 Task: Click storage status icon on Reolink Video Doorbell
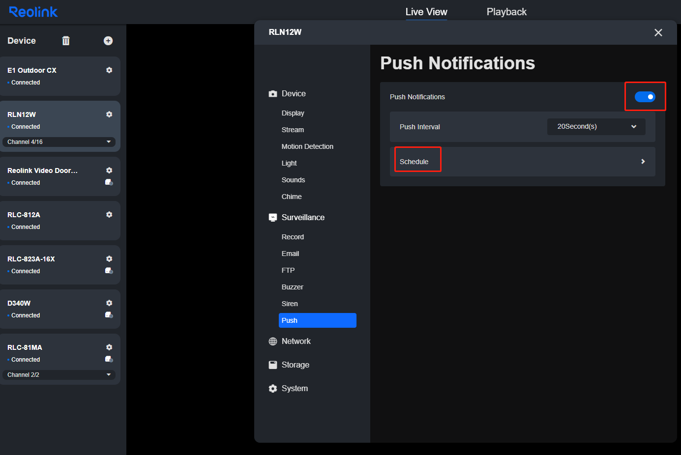(x=109, y=182)
